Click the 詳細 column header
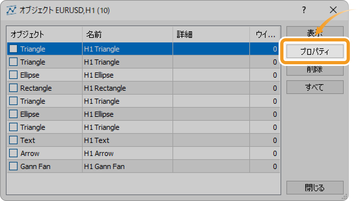This screenshot has height=201, width=358. [x=211, y=34]
